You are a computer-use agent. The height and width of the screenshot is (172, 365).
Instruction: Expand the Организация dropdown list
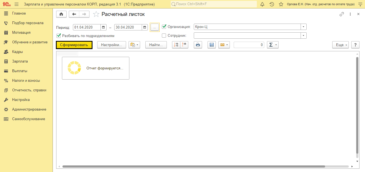click(x=303, y=27)
